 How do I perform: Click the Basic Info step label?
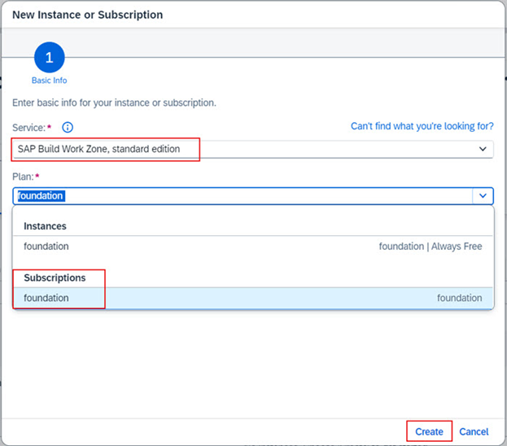(49, 81)
